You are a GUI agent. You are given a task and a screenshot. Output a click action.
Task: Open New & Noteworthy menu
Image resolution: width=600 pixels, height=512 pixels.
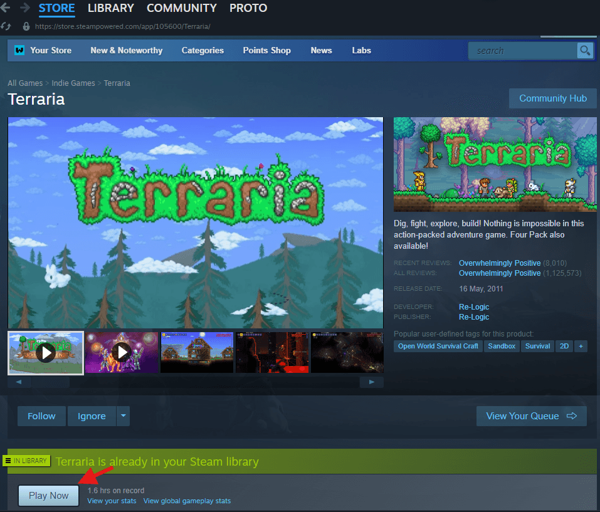tap(126, 51)
